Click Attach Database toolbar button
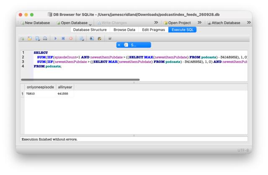Screen dimensions: 268x175 (x=224, y=23)
